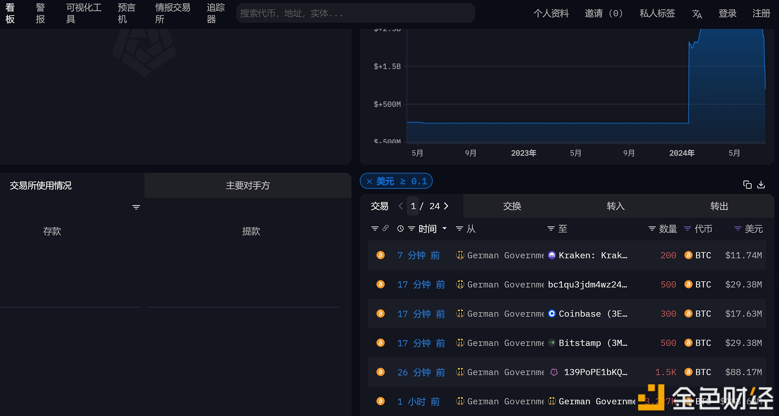Open the 警报 alerts menu item
Viewport: 779px width, 416px height.
[x=40, y=13]
